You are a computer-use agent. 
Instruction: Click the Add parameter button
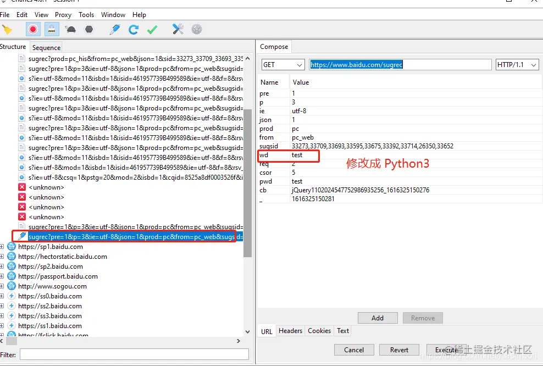click(x=378, y=318)
